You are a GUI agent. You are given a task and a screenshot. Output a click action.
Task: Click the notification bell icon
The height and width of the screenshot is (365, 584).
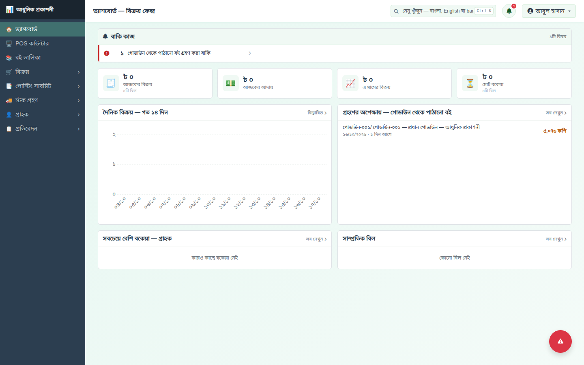tap(509, 11)
